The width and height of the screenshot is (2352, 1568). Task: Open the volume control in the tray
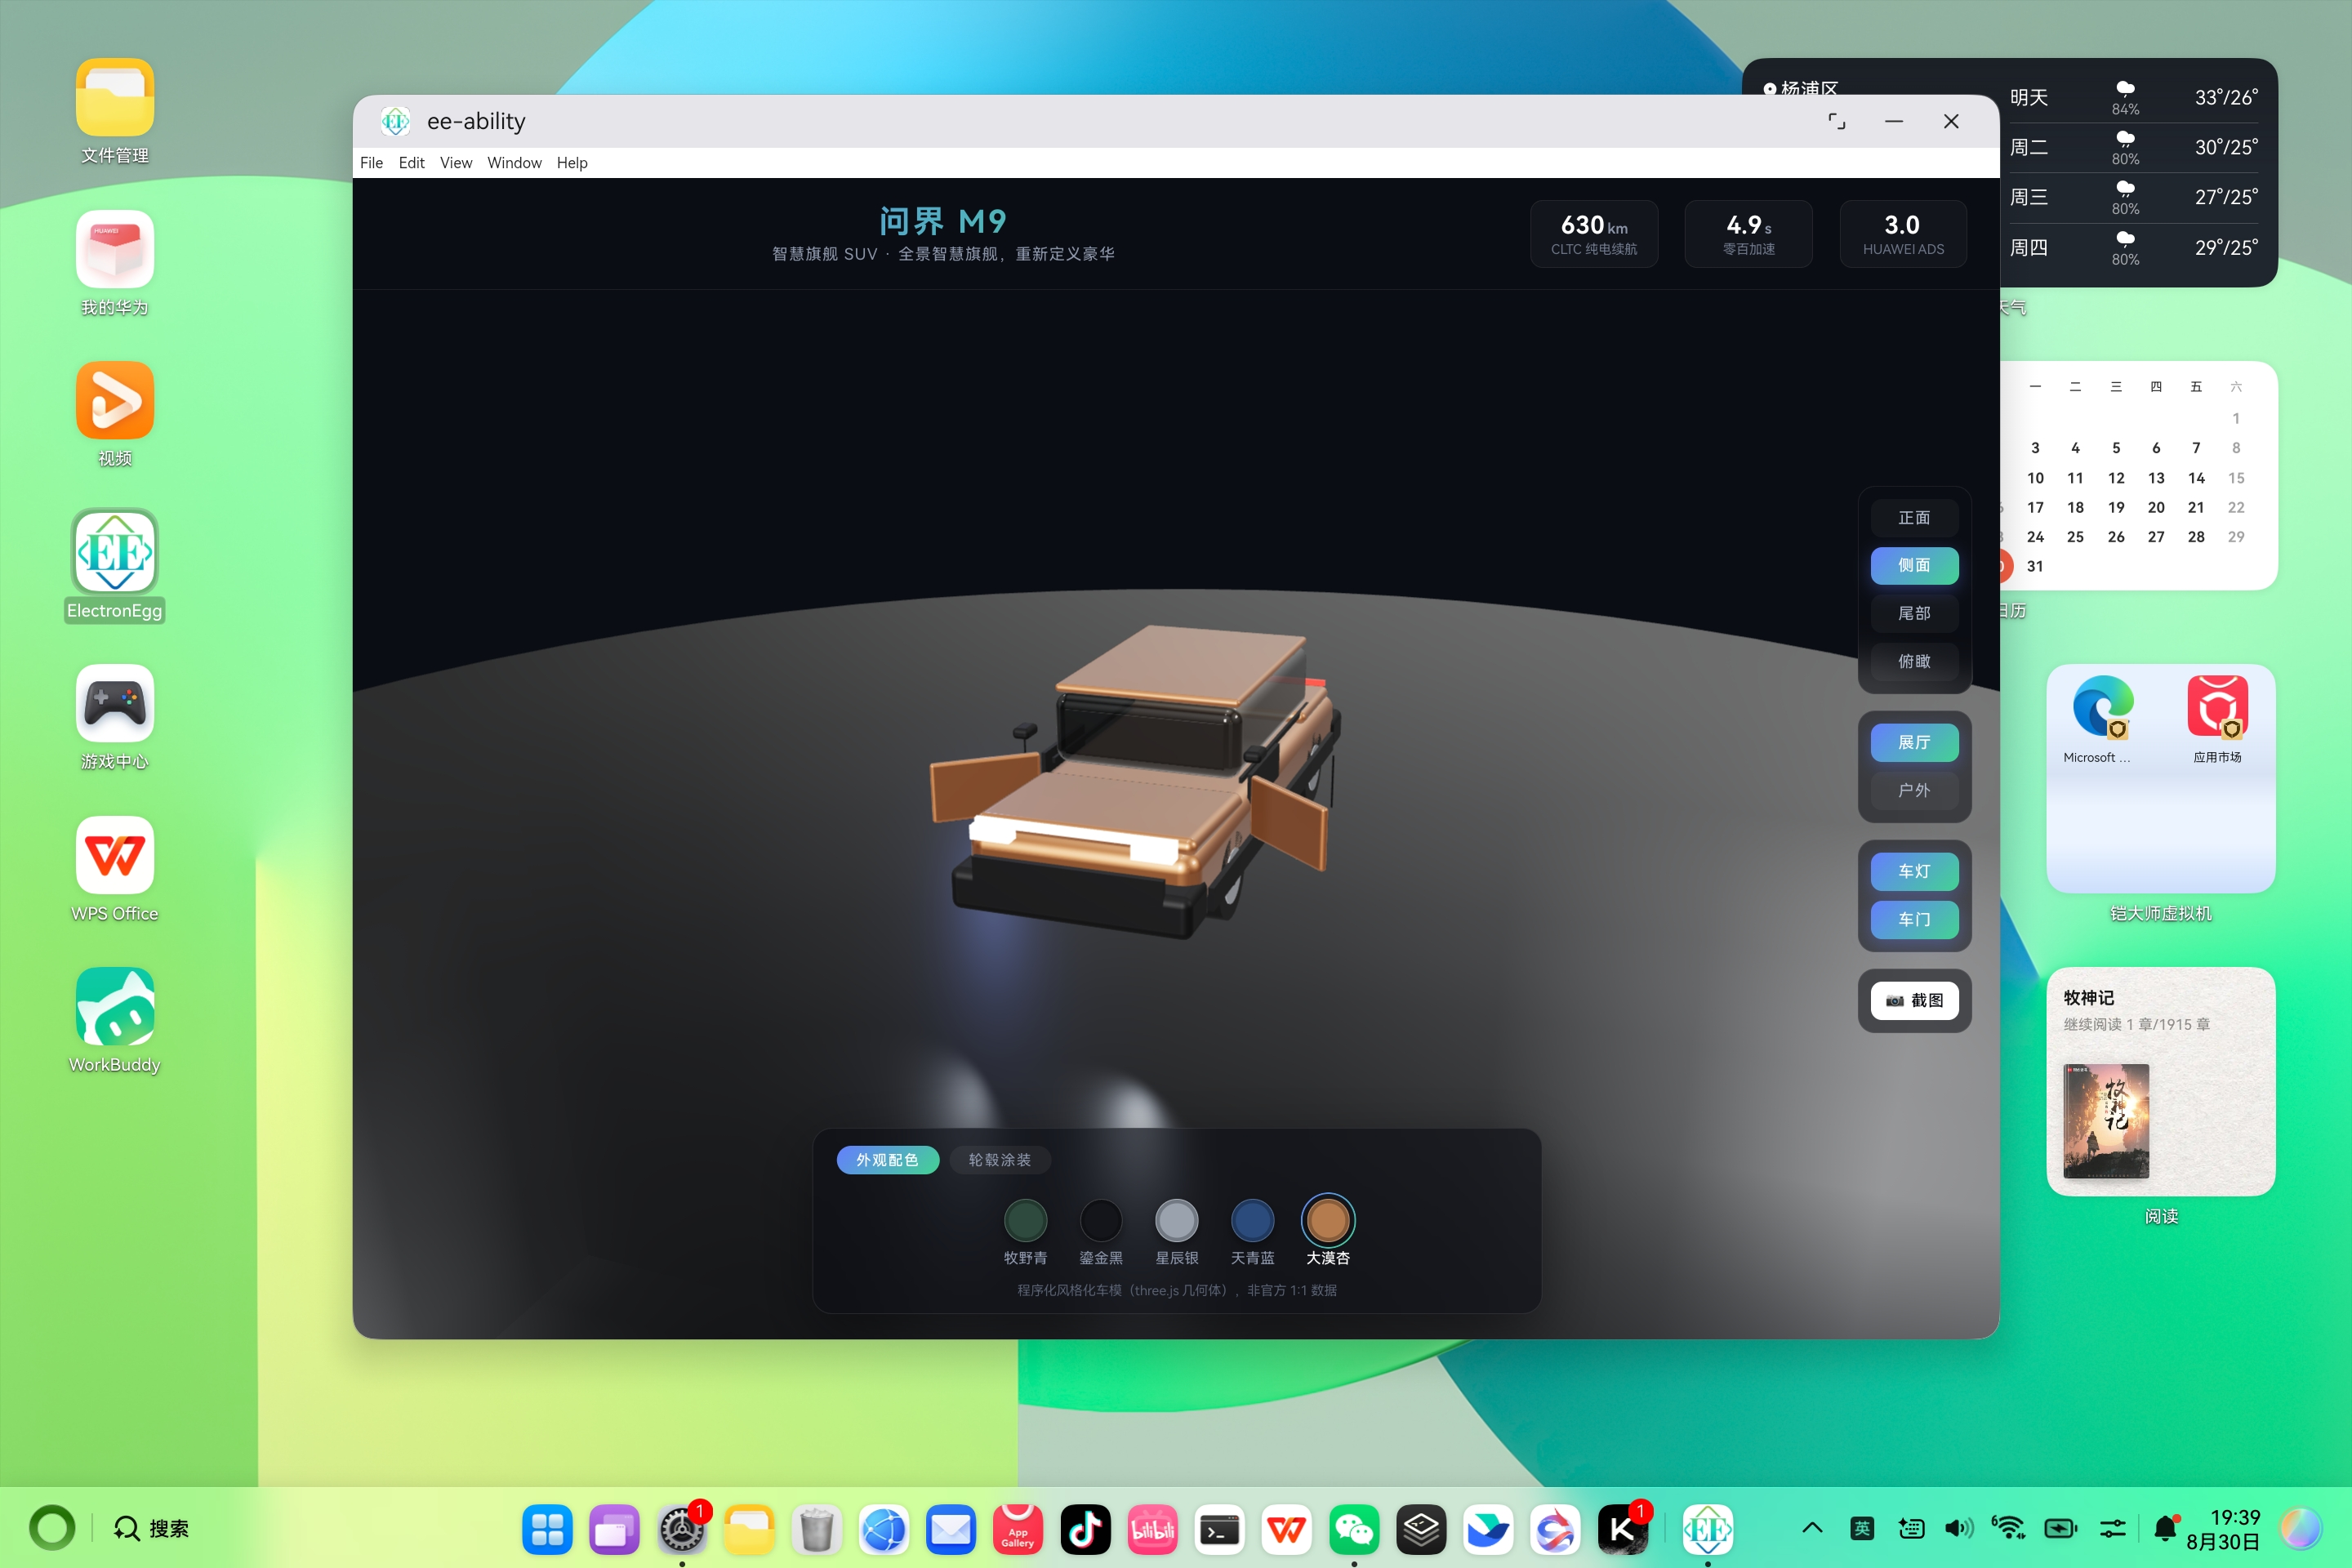pos(1959,1528)
